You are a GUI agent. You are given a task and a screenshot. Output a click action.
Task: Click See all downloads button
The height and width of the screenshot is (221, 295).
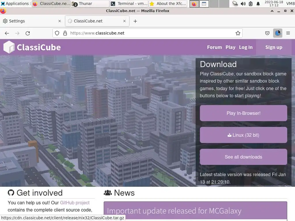243,157
